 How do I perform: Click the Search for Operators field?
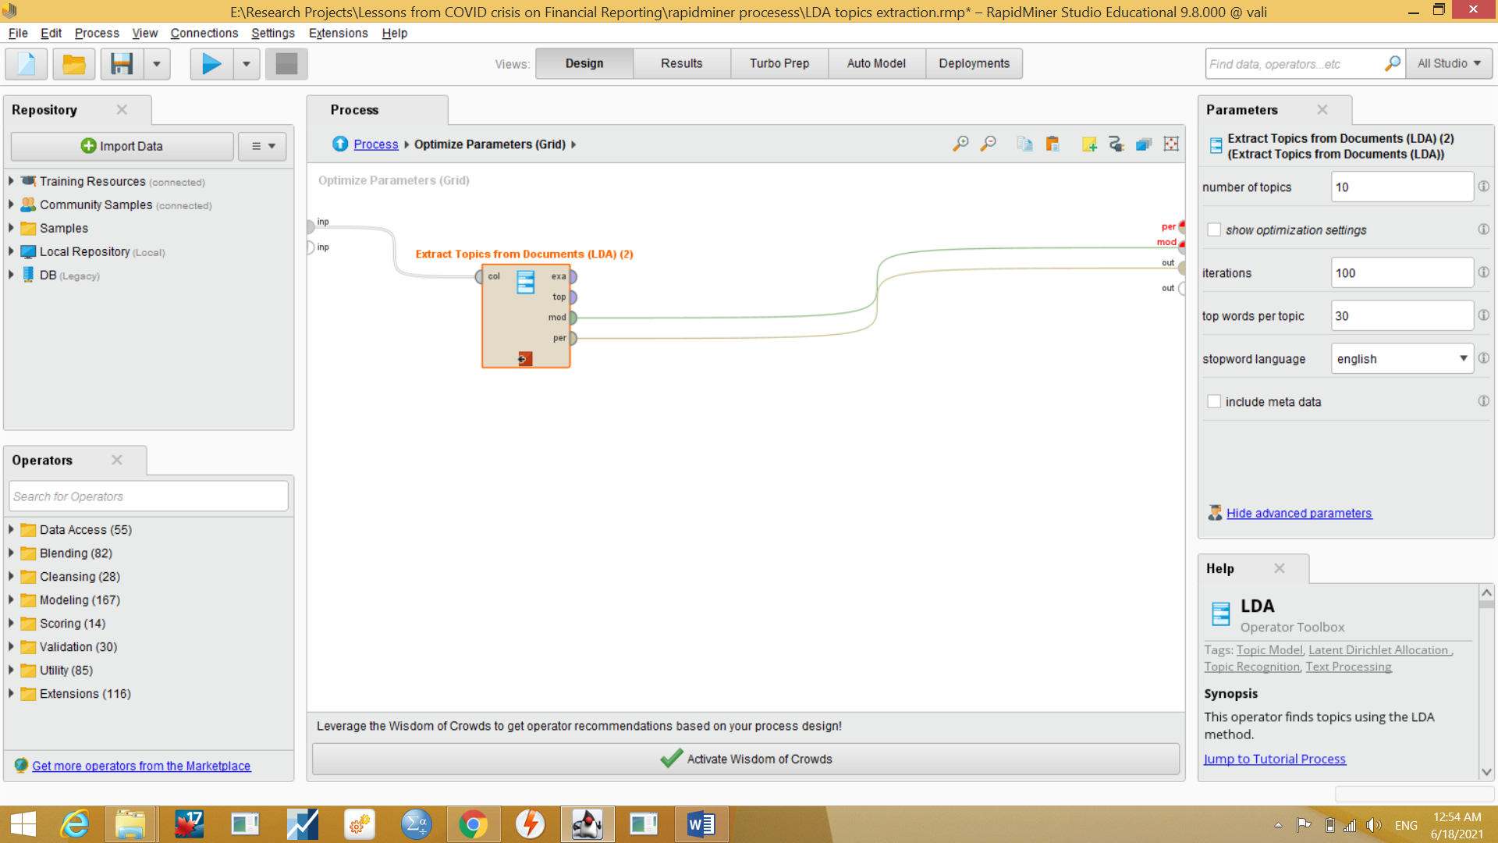(148, 496)
